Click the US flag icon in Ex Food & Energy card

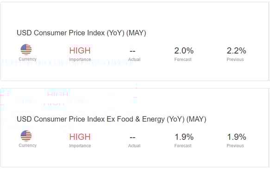coord(26,136)
